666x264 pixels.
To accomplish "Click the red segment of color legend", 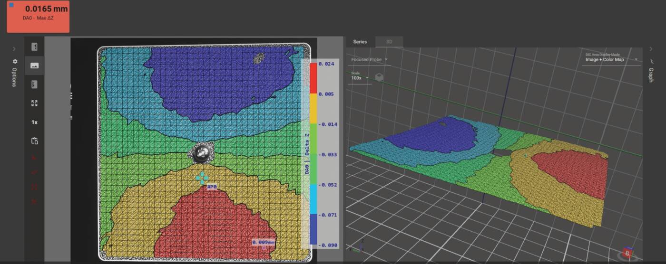I will coord(313,78).
